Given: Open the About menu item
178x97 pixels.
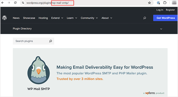Looking at the screenshot, I should click(105, 18).
